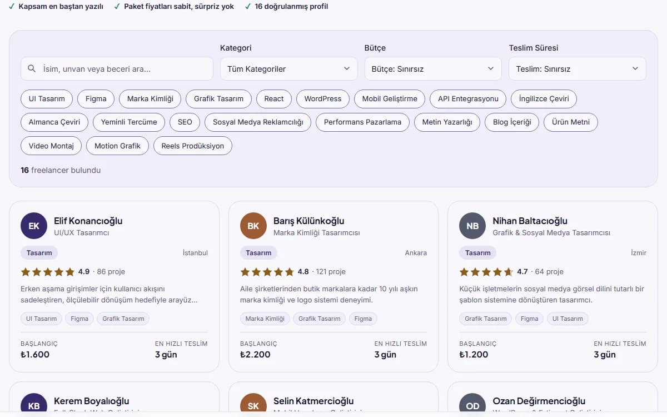Open the Teslim: Sınırsız dropdown
This screenshot has height=417, width=667.
tap(578, 69)
